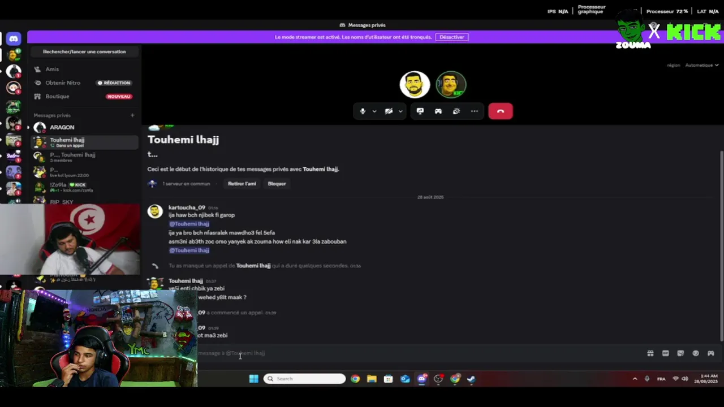Screen dimensions: 724x407
Task: Open the first Chrome icon on taskbar
Action: tap(355, 379)
